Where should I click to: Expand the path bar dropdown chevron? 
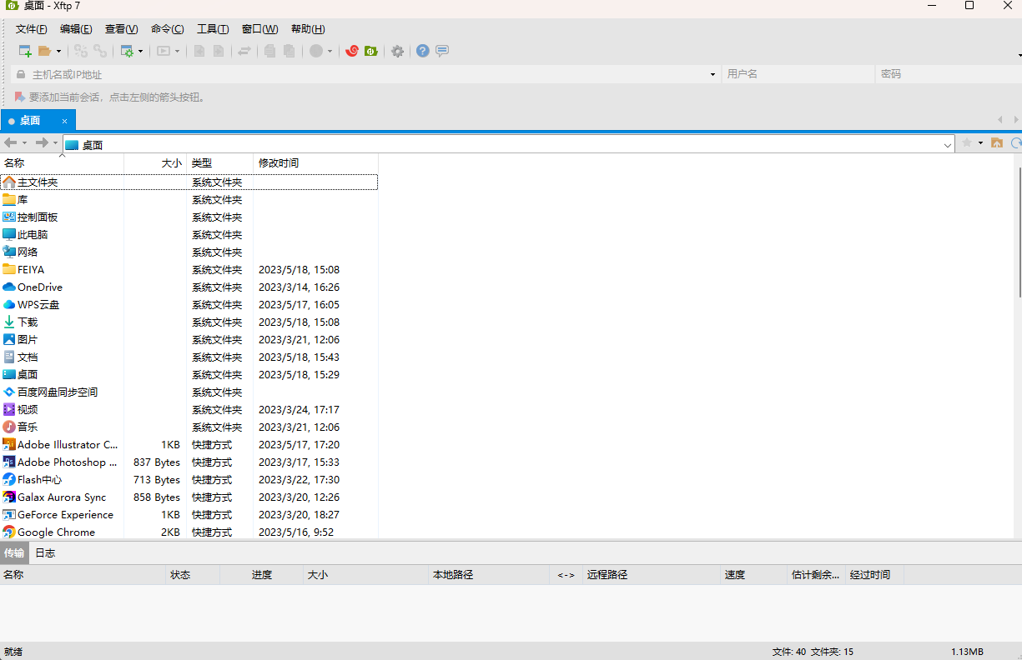[948, 144]
